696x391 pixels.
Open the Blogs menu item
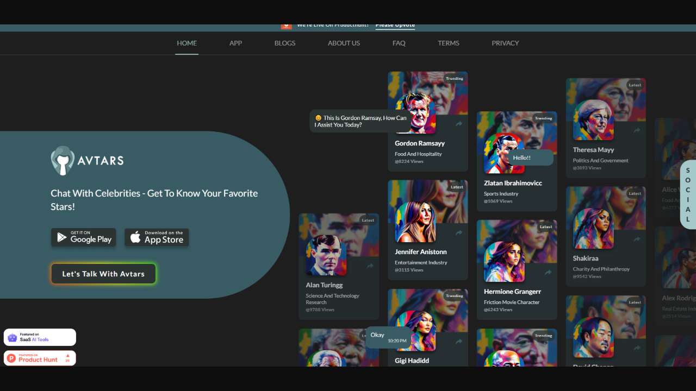pyautogui.click(x=285, y=43)
